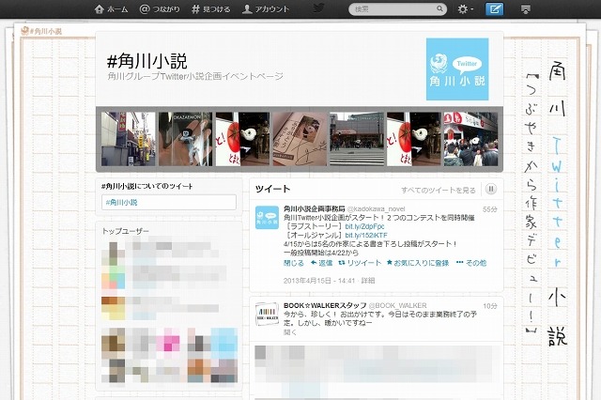This screenshot has width=601, height=400.
Task: Click the ツイート section heading
Action: (x=272, y=189)
